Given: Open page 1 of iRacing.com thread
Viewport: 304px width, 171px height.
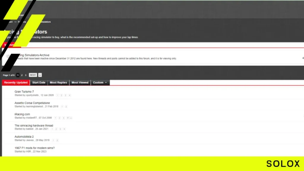Looking at the screenshot, I should (56, 118).
